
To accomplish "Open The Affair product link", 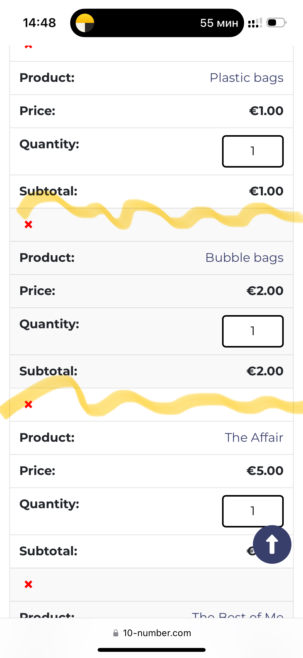I will [254, 438].
